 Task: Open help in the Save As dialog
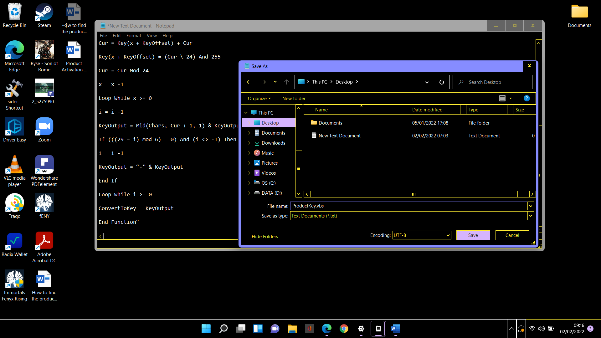[x=527, y=98]
